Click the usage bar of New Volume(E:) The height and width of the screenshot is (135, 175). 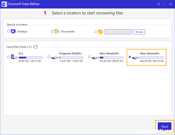[111, 57]
